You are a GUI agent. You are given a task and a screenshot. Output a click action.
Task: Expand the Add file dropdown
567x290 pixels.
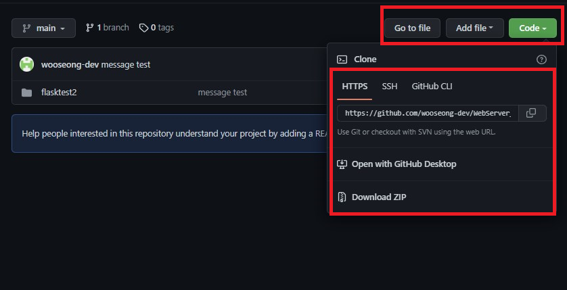pos(474,28)
